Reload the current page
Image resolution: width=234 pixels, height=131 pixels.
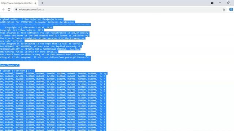(x=9, y=9)
